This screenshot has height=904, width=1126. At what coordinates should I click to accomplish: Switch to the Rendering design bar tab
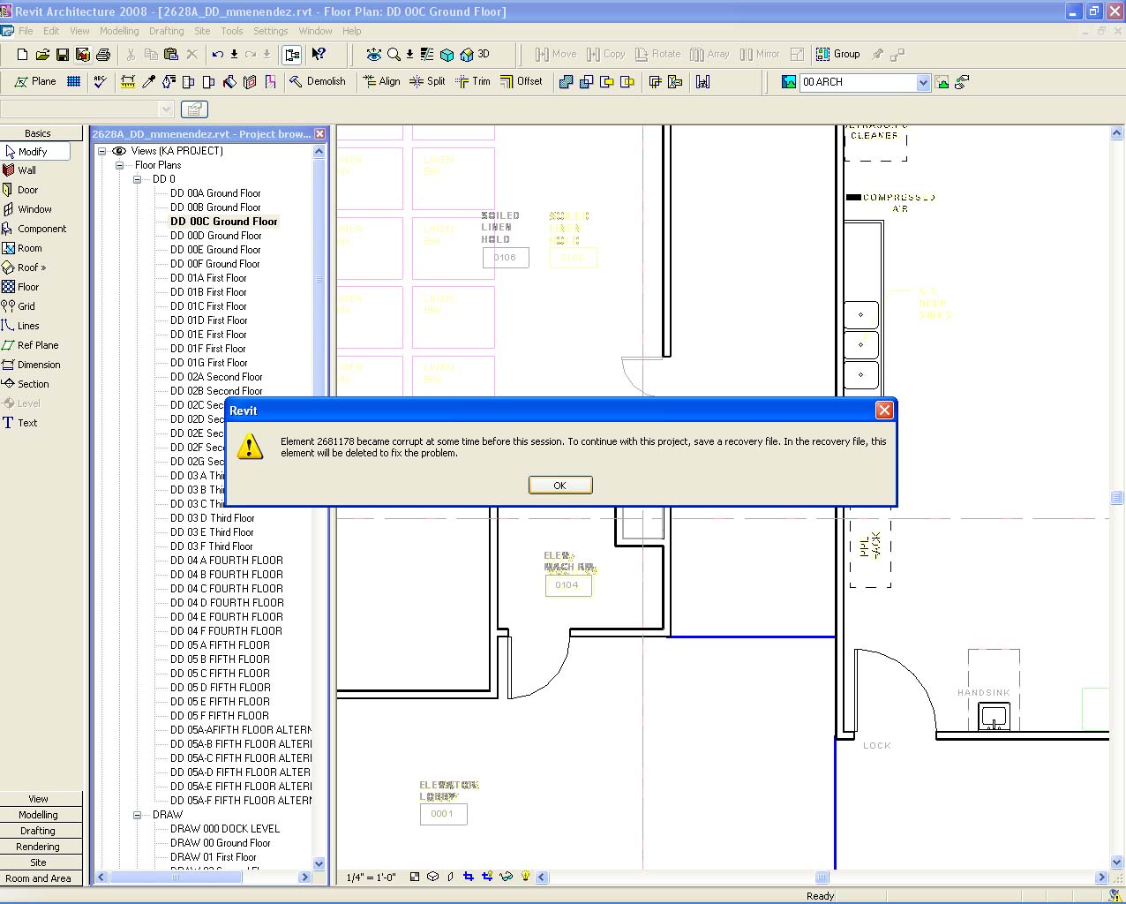pos(38,847)
